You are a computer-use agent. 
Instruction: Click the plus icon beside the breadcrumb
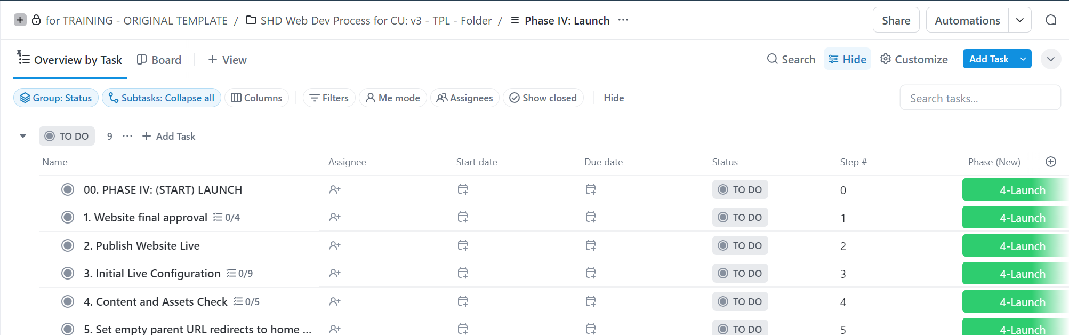point(20,20)
